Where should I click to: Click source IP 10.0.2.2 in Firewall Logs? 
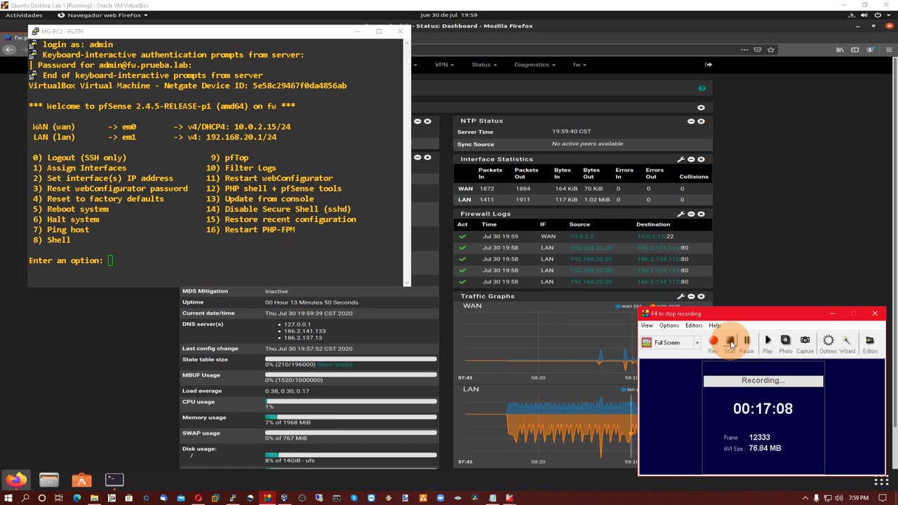(x=582, y=236)
